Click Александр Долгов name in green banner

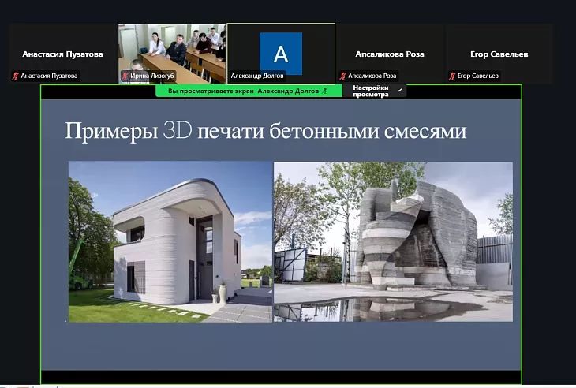288,91
